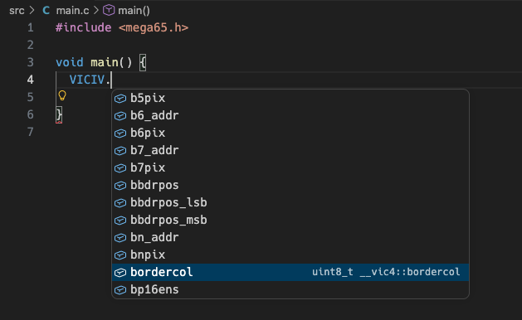Click the field icon beside b7_addr

120,151
